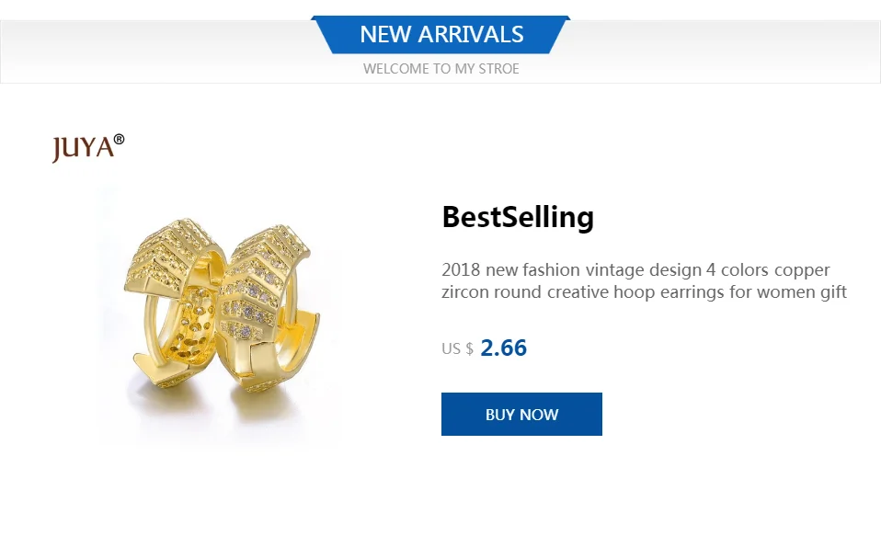Click the US $ currency label
The height and width of the screenshot is (536, 881).
[x=457, y=349]
